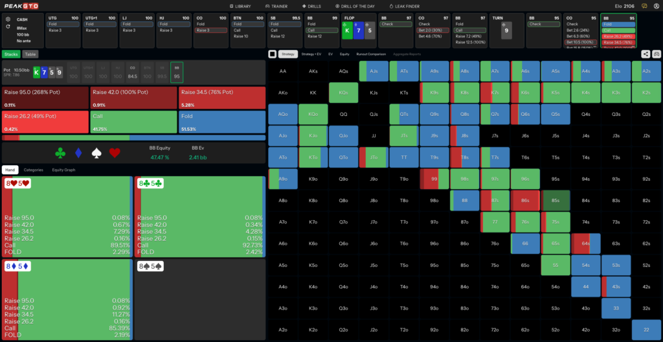Select the CO 84.5 seat box
Screen dimensions: 663x342
(x=132, y=73)
